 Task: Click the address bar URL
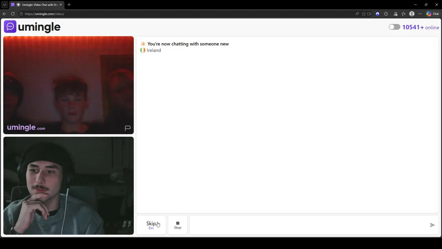pos(45,14)
